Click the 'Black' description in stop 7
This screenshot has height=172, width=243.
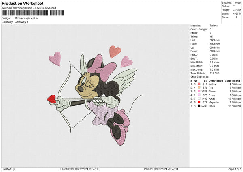point(212,106)
